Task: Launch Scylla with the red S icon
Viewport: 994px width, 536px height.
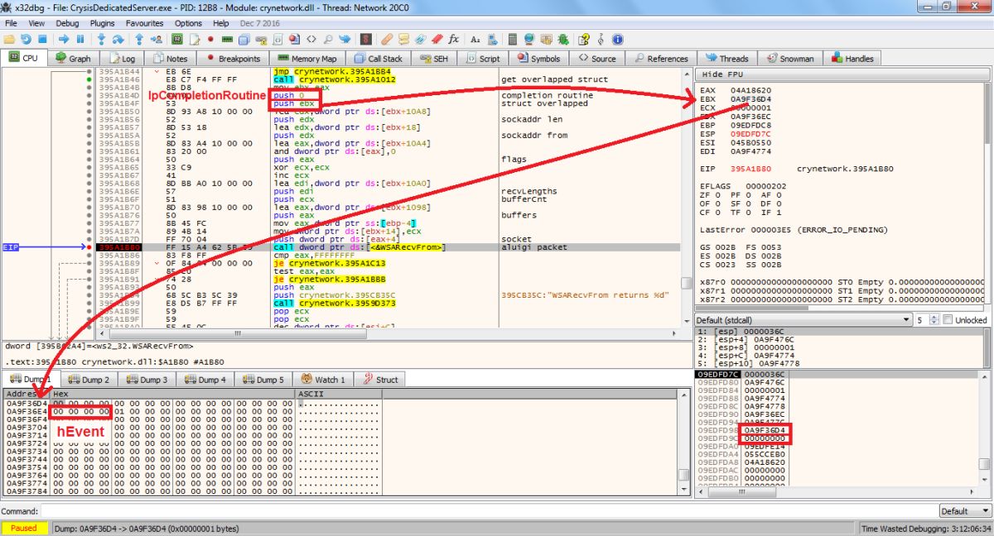Action: [x=365, y=39]
